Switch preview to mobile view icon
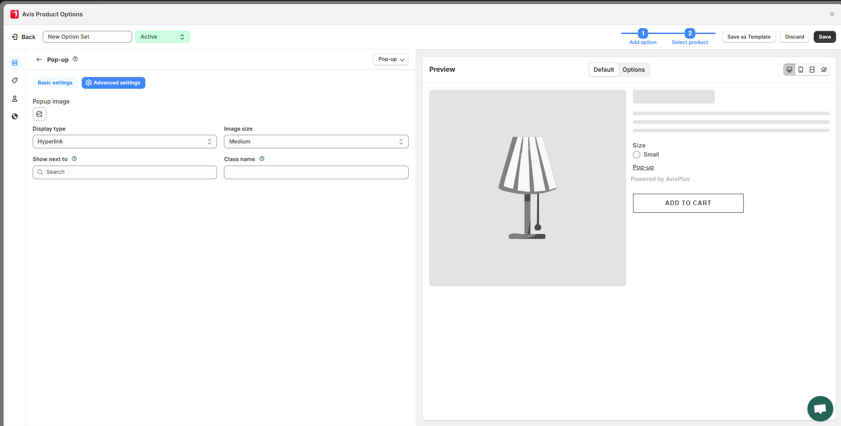This screenshot has height=426, width=841. 801,69
